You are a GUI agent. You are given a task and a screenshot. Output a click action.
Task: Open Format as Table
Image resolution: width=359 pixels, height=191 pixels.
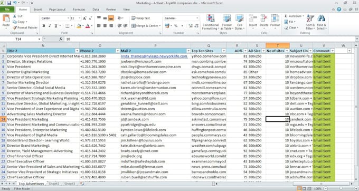(226, 22)
